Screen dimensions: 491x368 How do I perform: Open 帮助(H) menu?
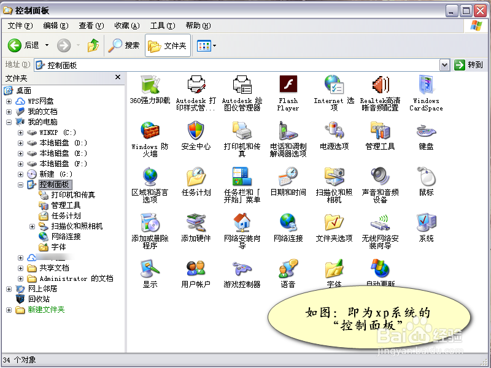(x=198, y=26)
